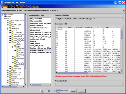Click the Computer icon at tree root
The image size is (126, 94).
pos(5,15)
